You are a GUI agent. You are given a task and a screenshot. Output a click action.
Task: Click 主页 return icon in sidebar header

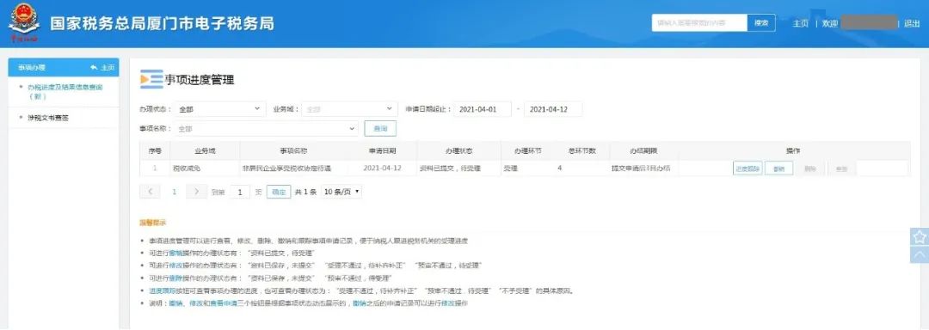(x=102, y=68)
